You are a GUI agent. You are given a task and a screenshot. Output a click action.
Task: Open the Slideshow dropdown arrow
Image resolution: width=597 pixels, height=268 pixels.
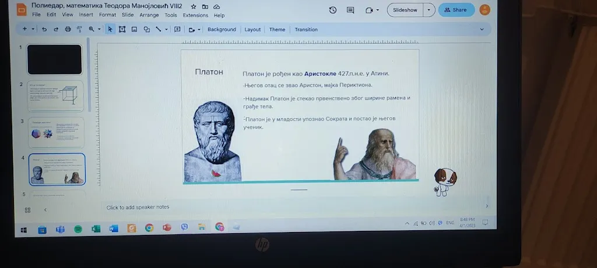(430, 10)
